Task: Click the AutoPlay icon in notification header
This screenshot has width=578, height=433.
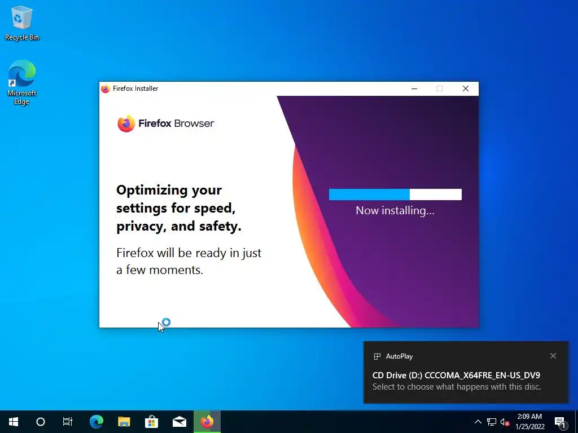Action: point(376,356)
